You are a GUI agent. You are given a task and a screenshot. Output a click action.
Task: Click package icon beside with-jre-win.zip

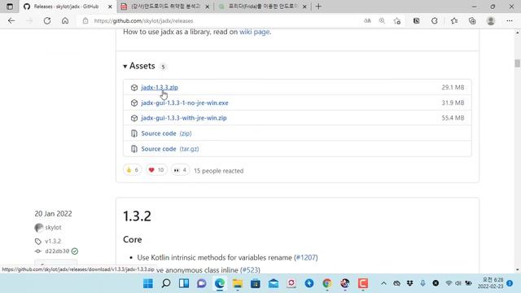point(134,118)
